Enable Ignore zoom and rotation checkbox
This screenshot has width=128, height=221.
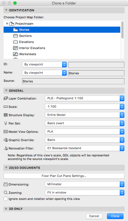click(x=6, y=199)
